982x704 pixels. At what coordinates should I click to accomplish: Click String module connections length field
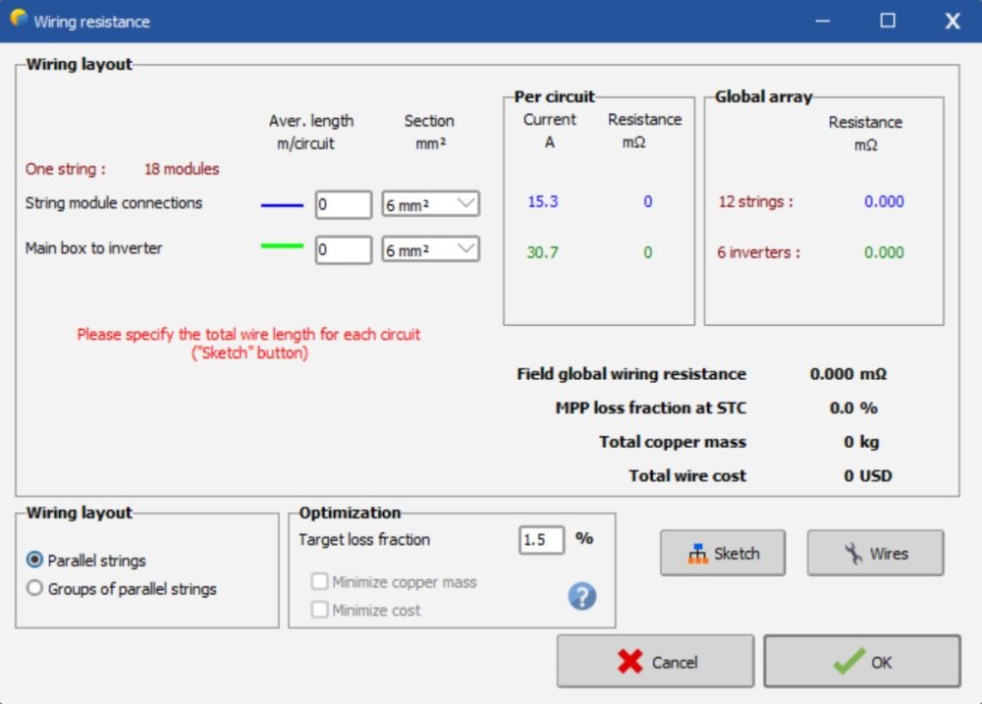pos(343,204)
